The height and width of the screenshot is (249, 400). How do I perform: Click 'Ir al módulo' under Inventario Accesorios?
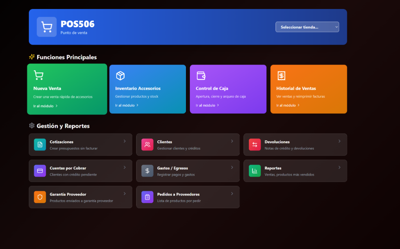pos(127,105)
